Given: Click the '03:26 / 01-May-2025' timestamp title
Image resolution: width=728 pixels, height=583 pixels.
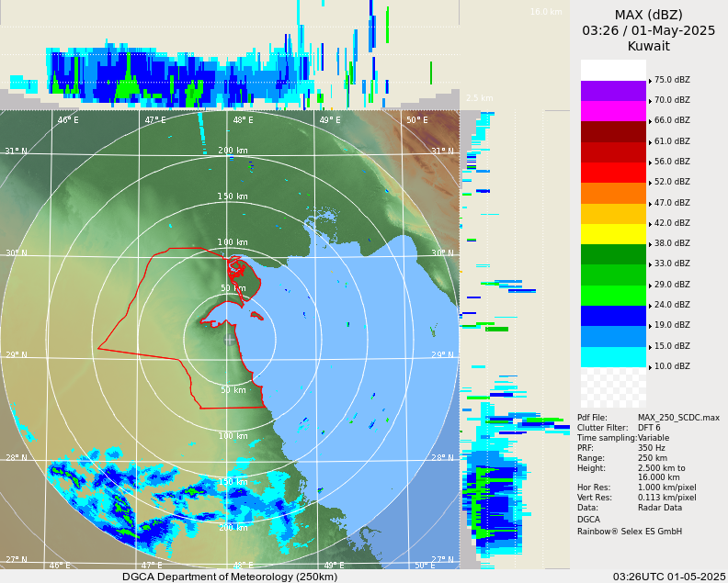Looking at the screenshot, I should (x=649, y=30).
